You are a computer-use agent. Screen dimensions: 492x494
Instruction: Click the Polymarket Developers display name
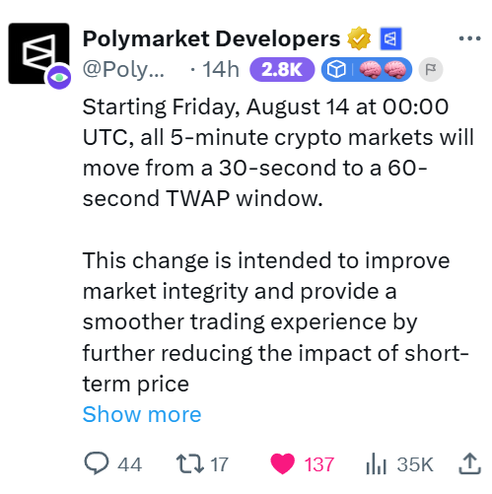tap(211, 38)
